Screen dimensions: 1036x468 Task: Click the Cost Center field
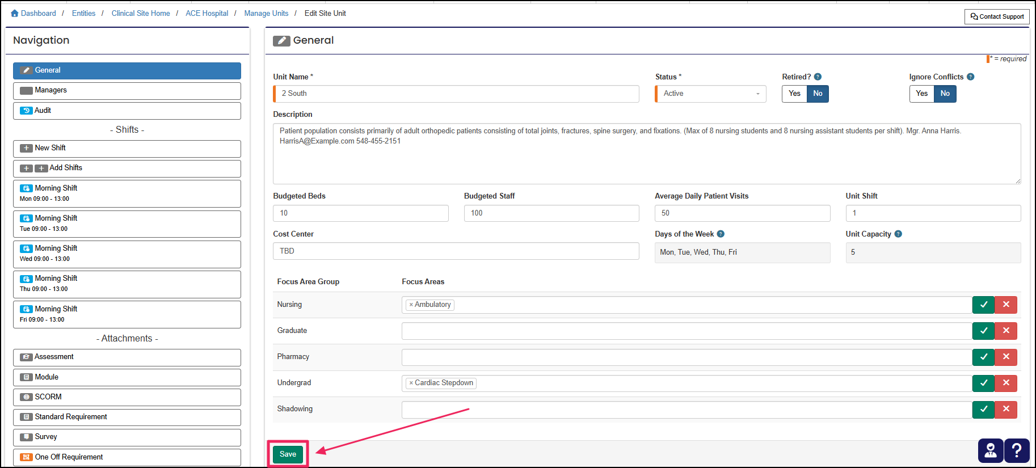pos(456,251)
